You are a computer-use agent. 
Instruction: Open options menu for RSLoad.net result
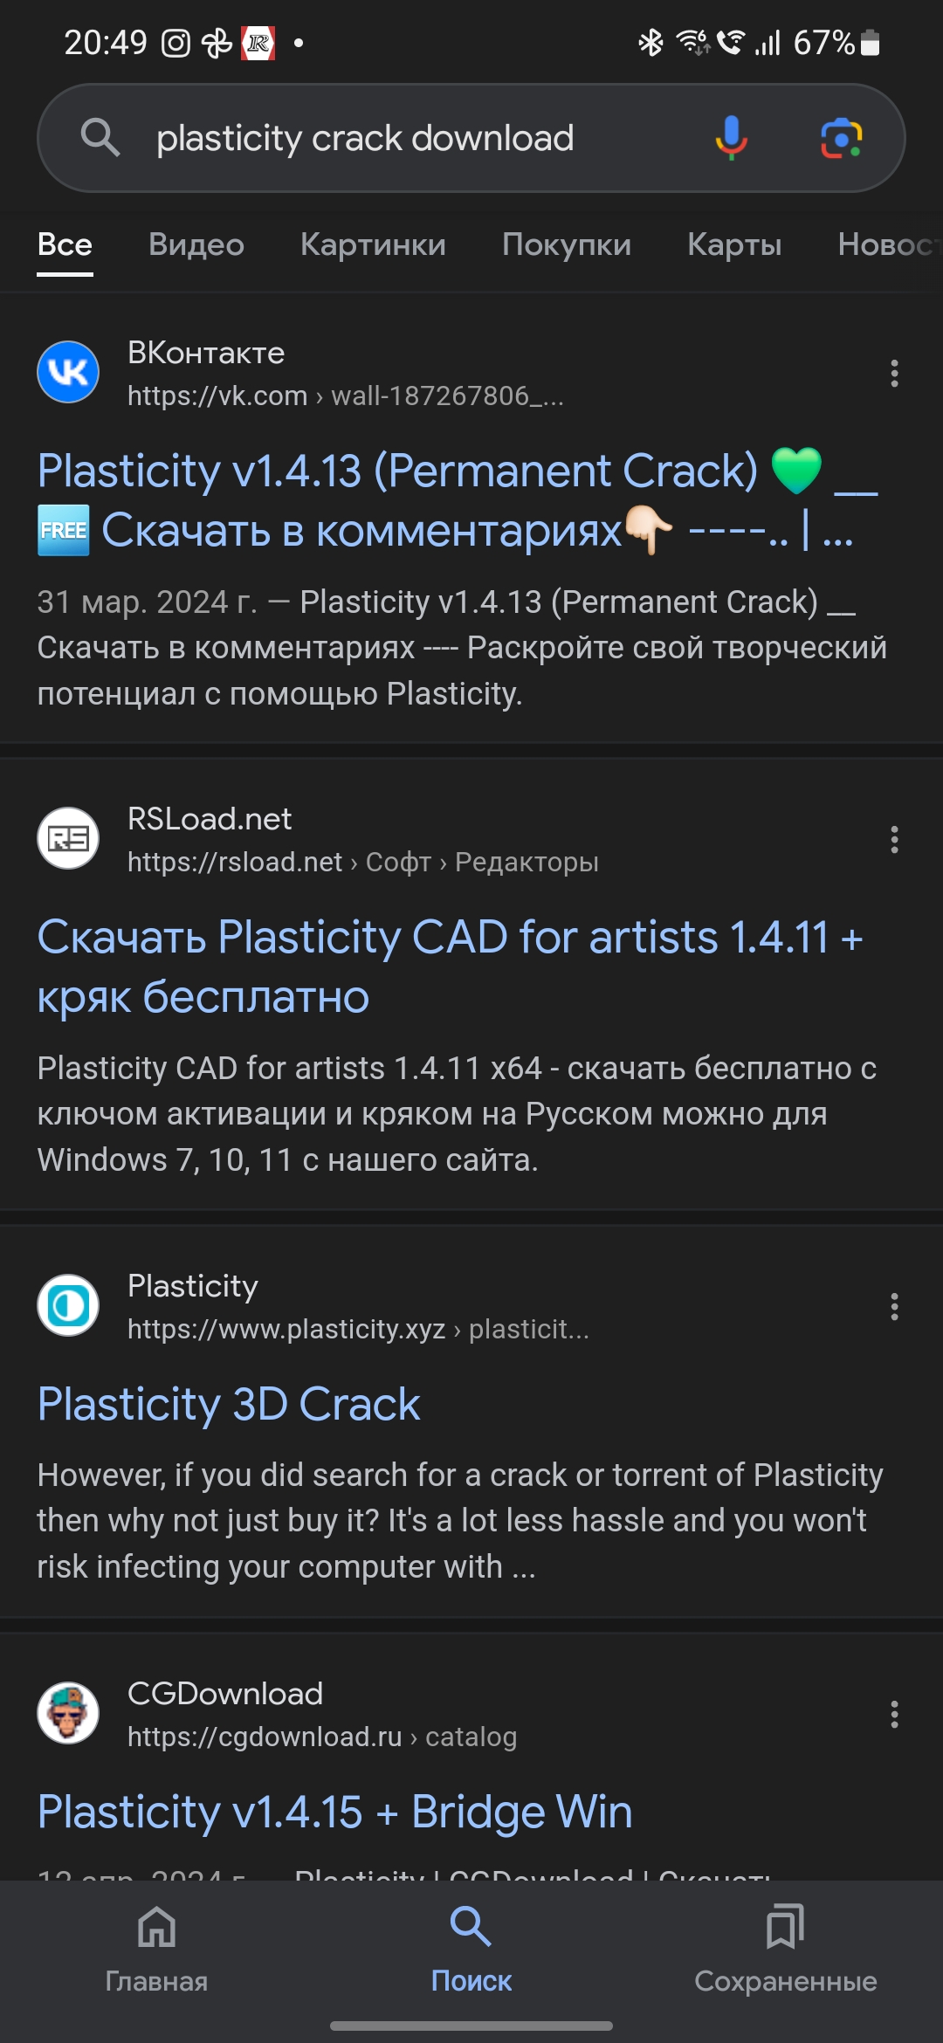click(x=894, y=840)
